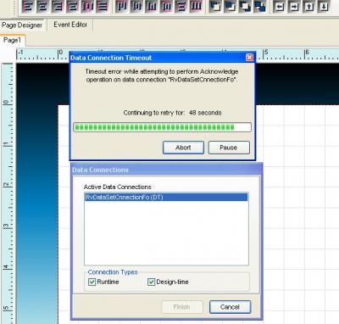
Task: Toggle the Design-time connection type checkbox
Action: pos(151,282)
